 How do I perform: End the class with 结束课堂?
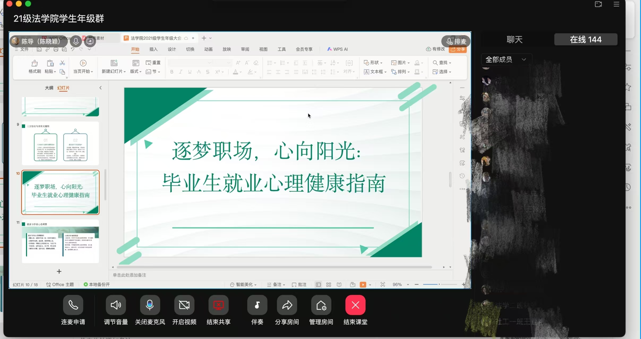point(355,305)
